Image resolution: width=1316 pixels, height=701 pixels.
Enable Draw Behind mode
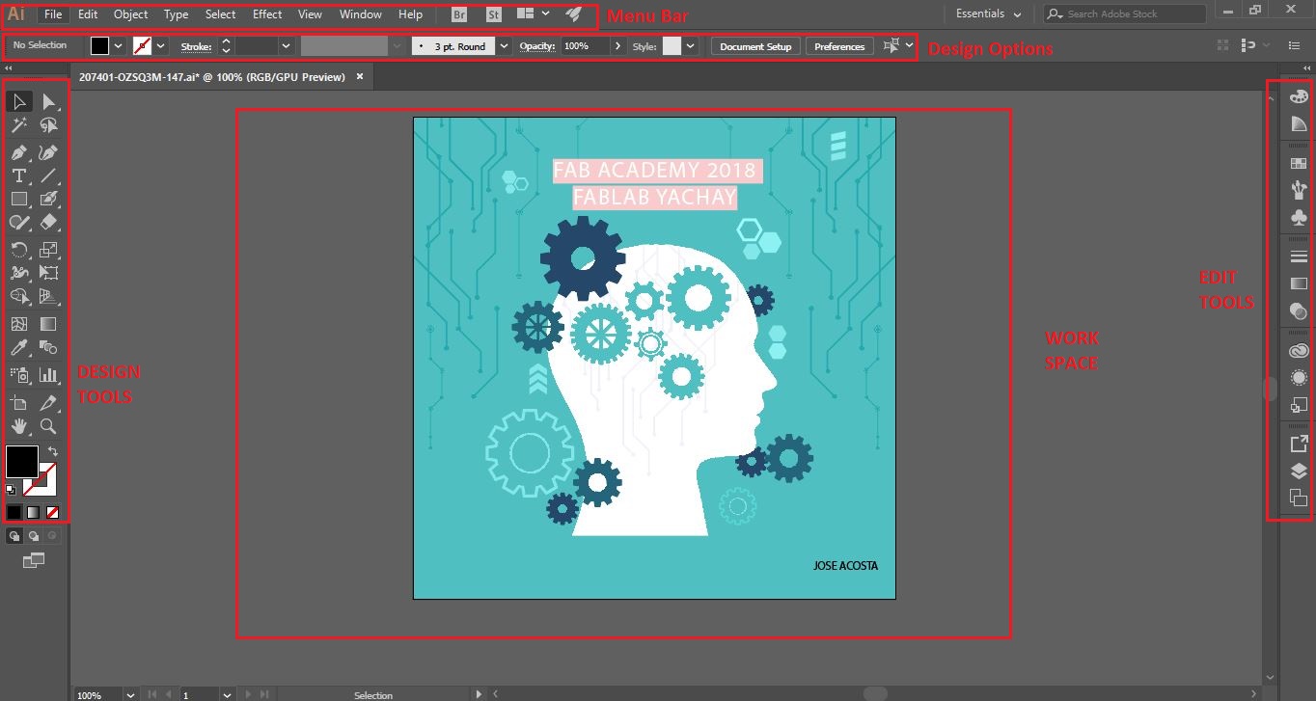34,536
